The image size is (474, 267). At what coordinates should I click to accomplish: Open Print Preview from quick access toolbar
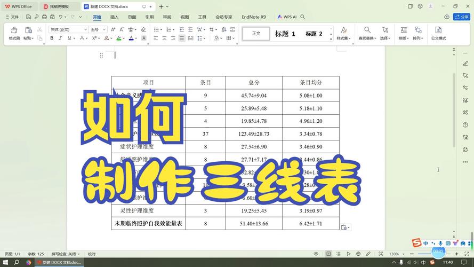pyautogui.click(x=53, y=17)
